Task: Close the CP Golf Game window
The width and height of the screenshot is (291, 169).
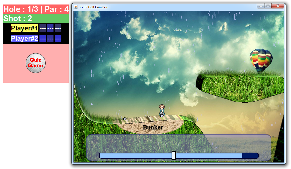Action: (x=278, y=6)
